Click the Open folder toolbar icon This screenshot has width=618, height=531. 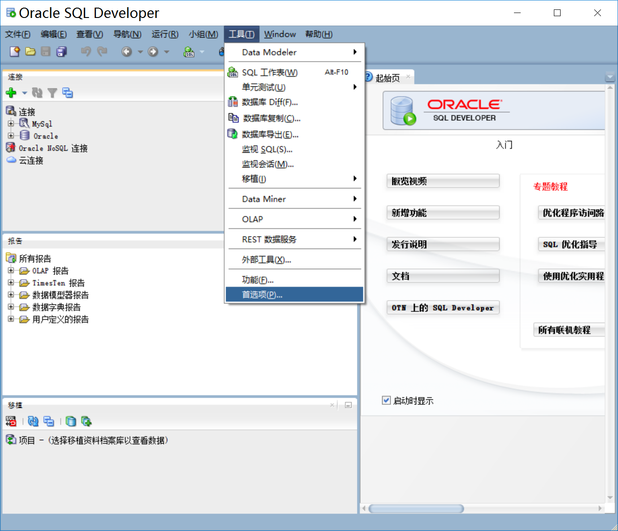[30, 52]
